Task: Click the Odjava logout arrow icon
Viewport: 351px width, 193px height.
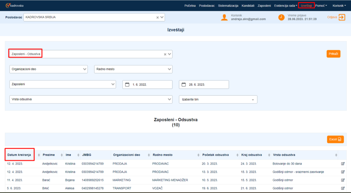Action: click(341, 17)
